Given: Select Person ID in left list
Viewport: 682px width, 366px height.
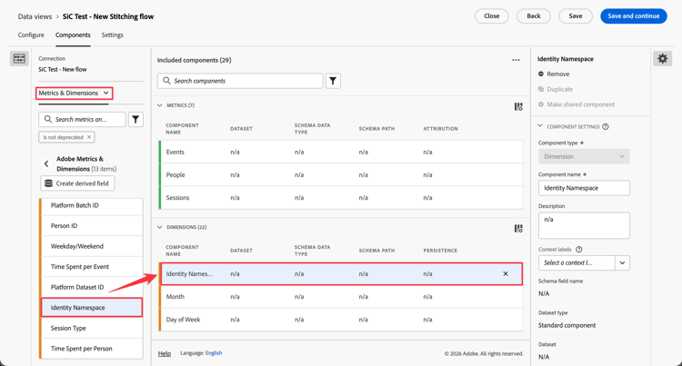Looking at the screenshot, I should (x=91, y=226).
